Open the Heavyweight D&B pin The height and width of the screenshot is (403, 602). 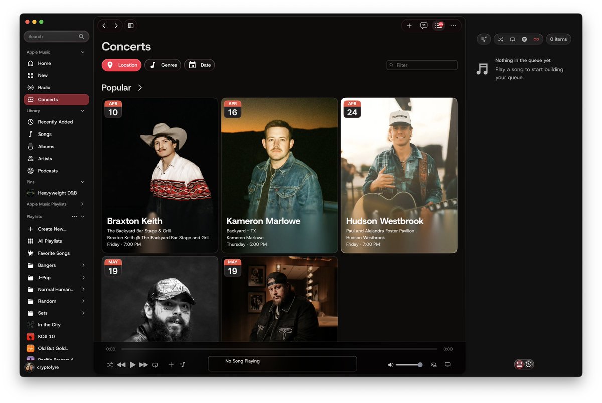click(x=56, y=193)
